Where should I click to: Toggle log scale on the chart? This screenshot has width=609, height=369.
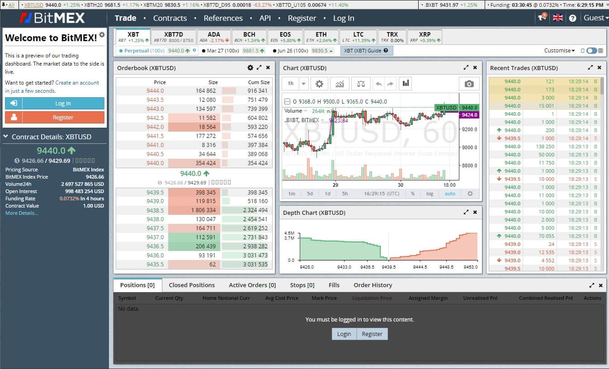430,194
